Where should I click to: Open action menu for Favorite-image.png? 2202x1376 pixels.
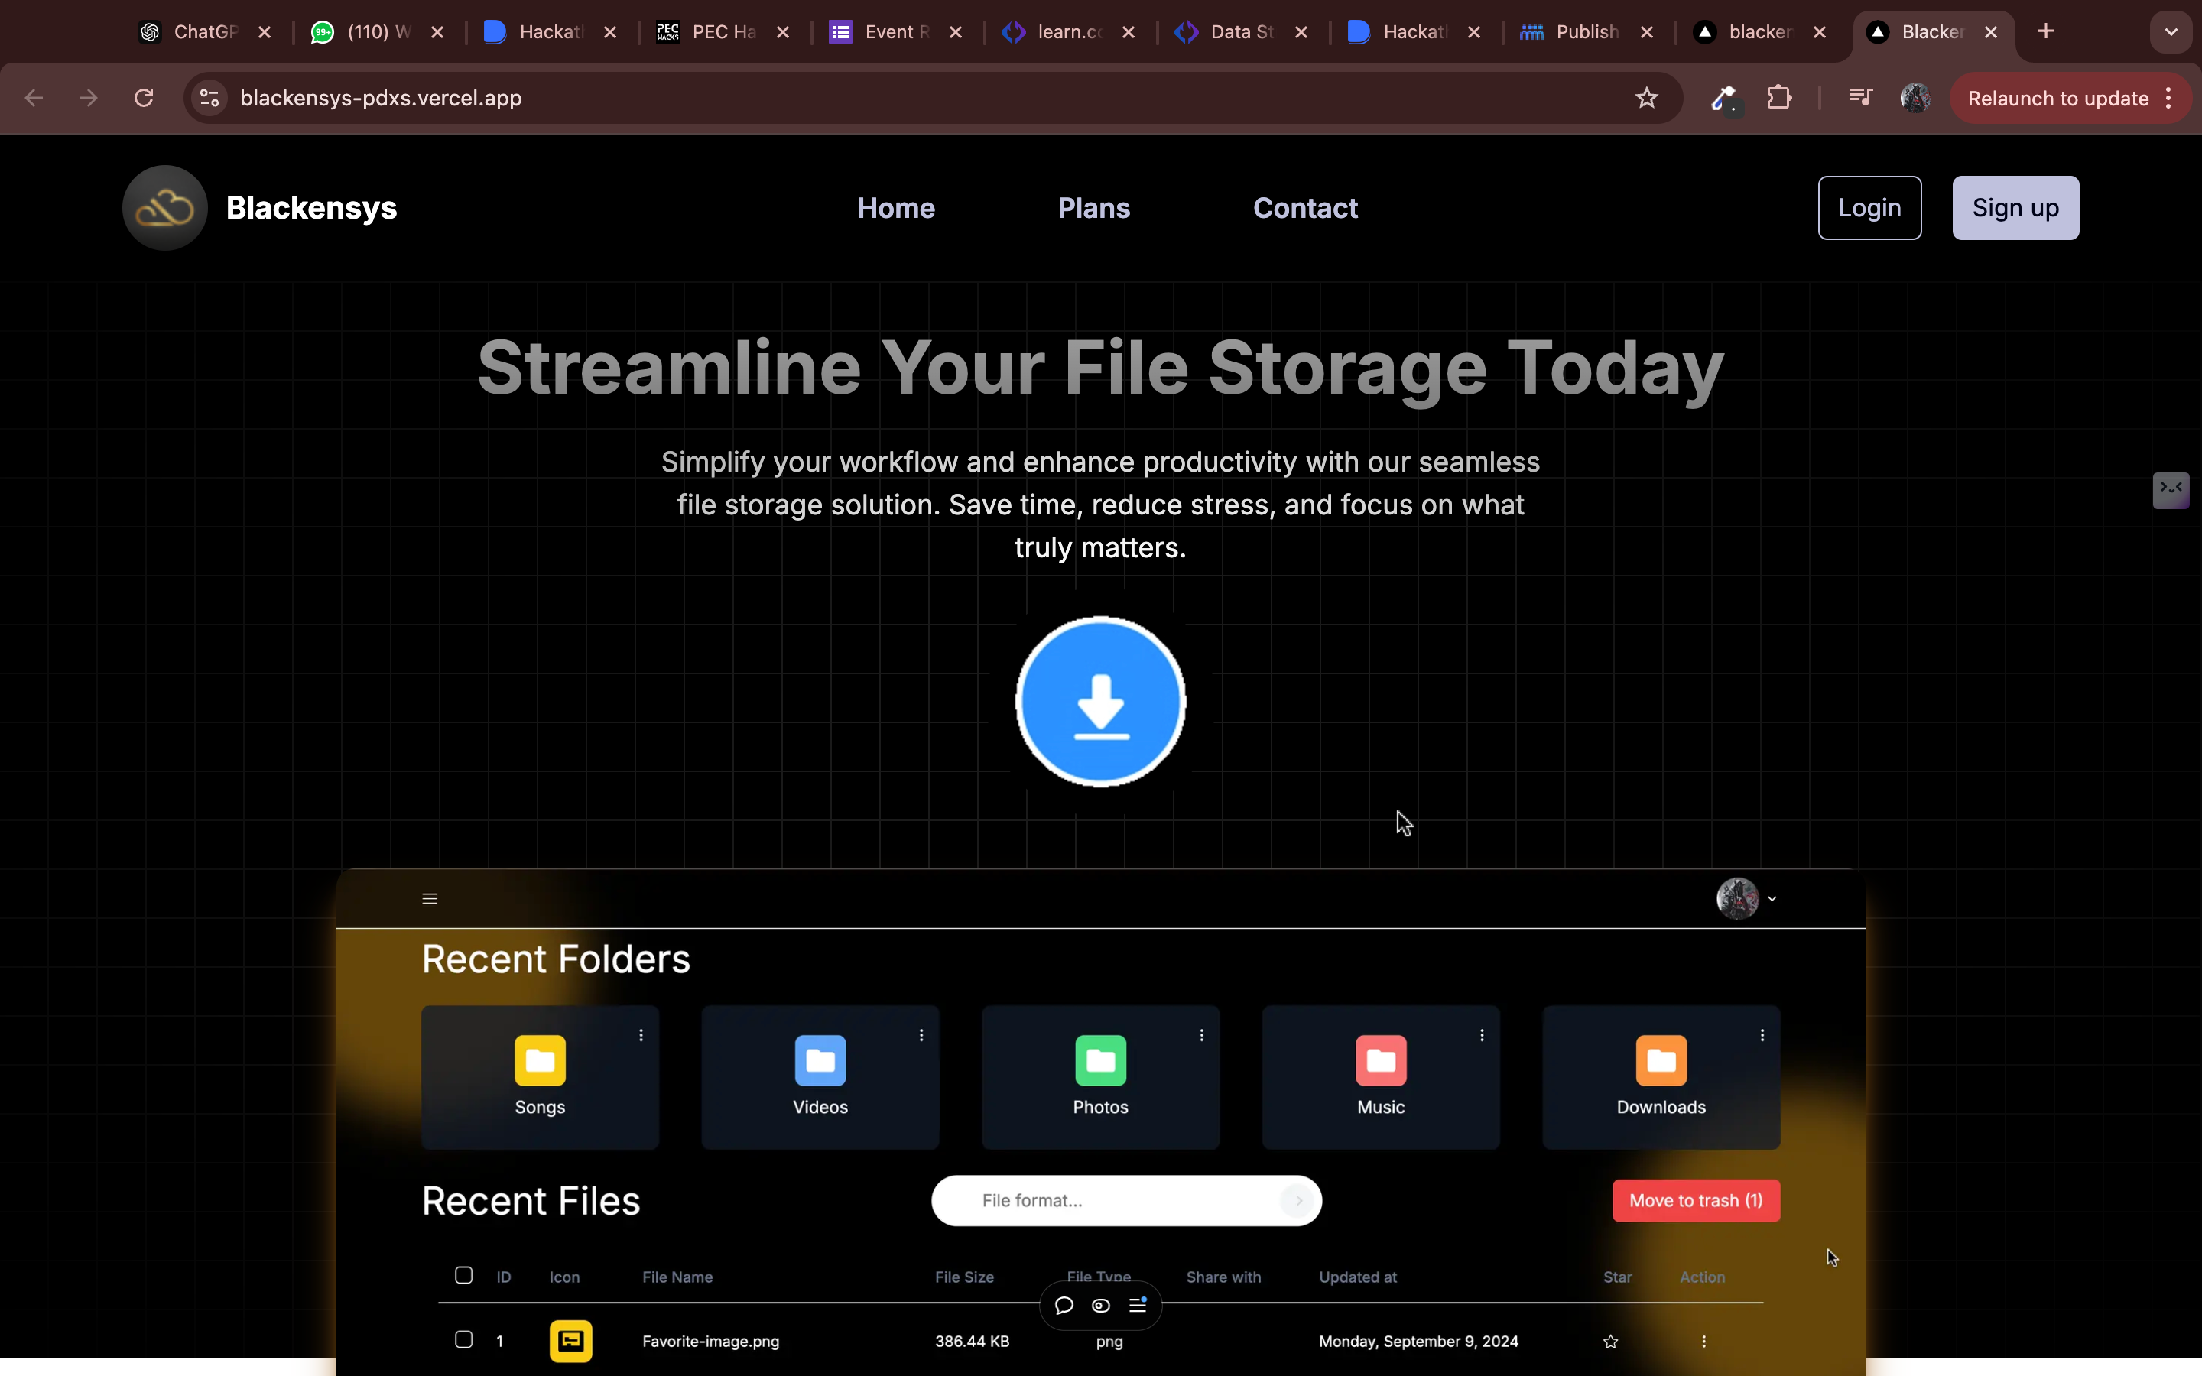tap(1703, 1342)
